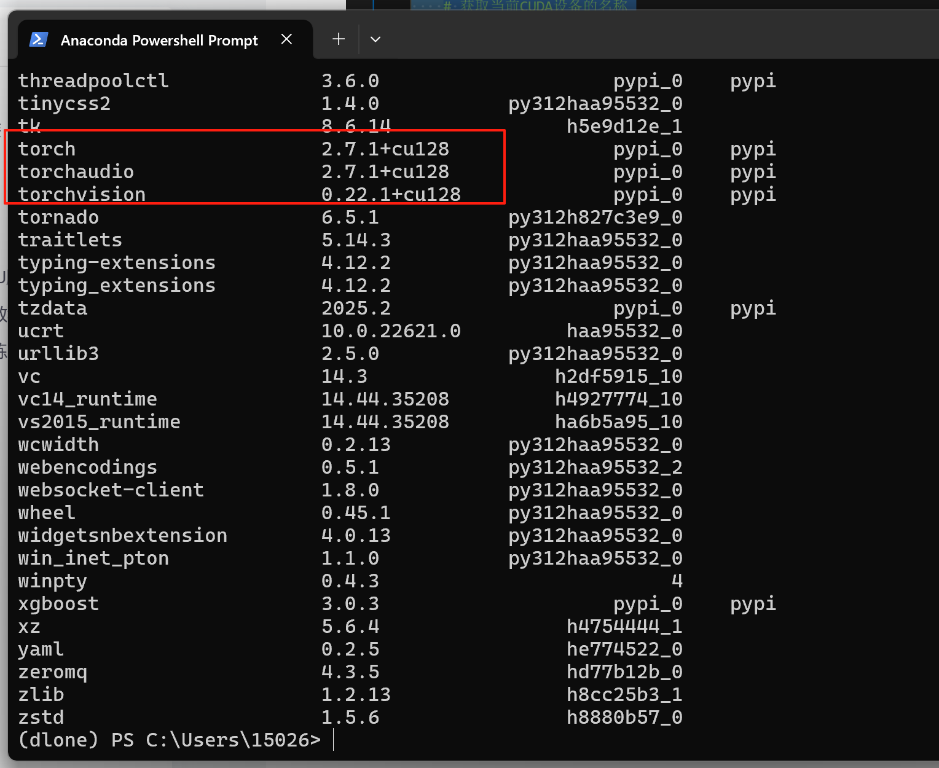This screenshot has width=939, height=768.
Task: Click the xz package name
Action: pos(29,627)
